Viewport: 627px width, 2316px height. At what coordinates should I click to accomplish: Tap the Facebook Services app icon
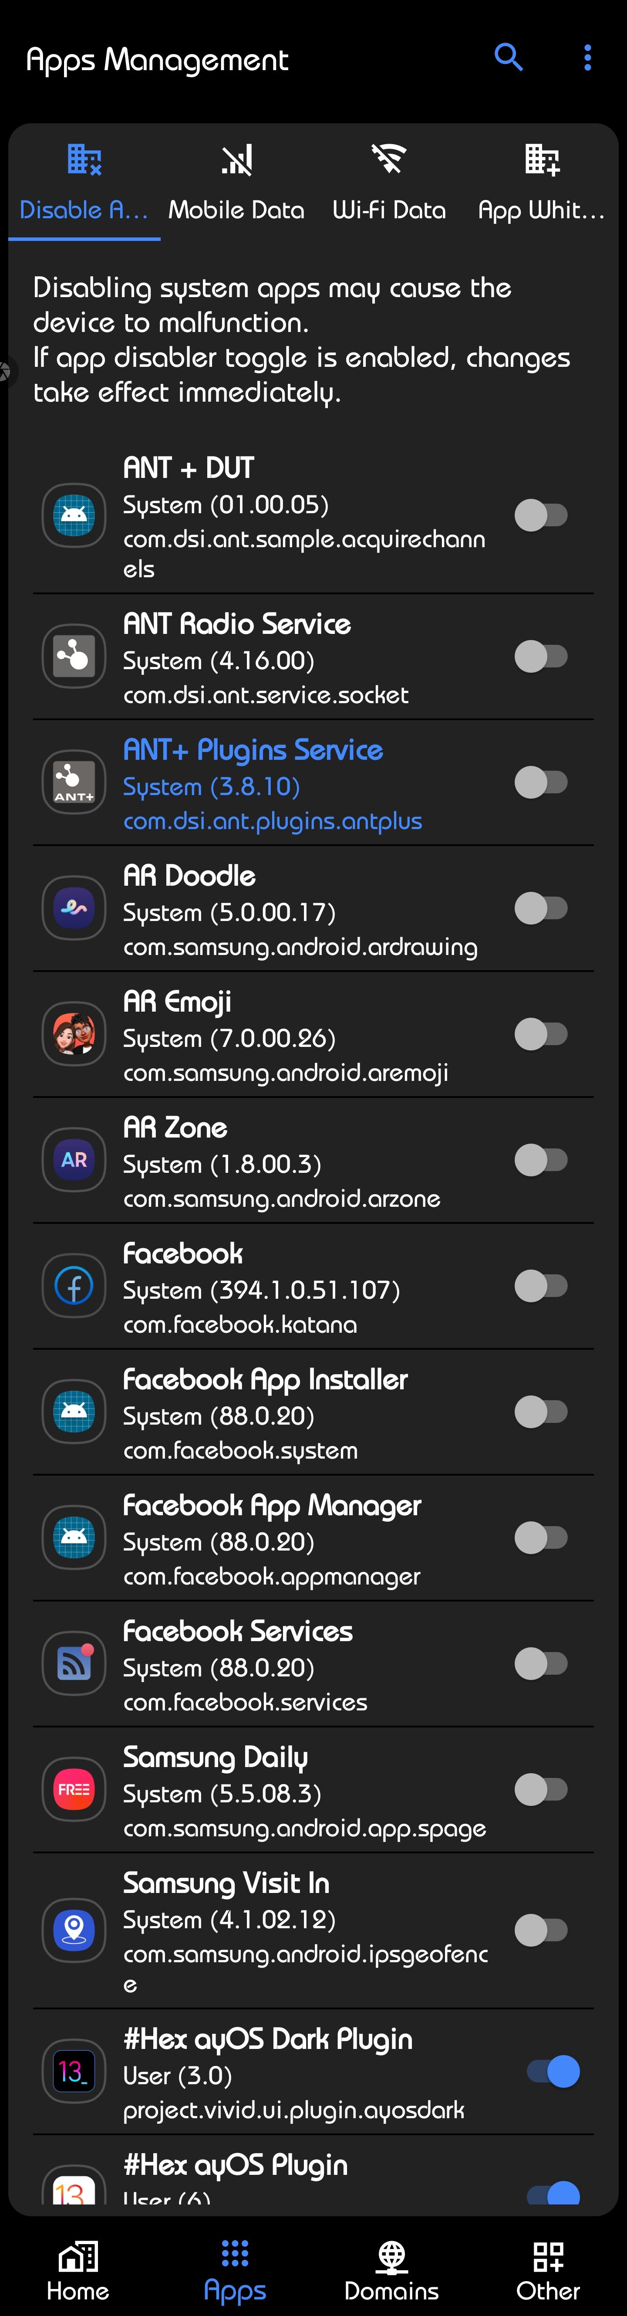[x=74, y=1663]
